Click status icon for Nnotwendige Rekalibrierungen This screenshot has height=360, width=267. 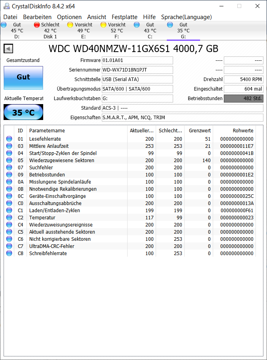click(x=9, y=189)
